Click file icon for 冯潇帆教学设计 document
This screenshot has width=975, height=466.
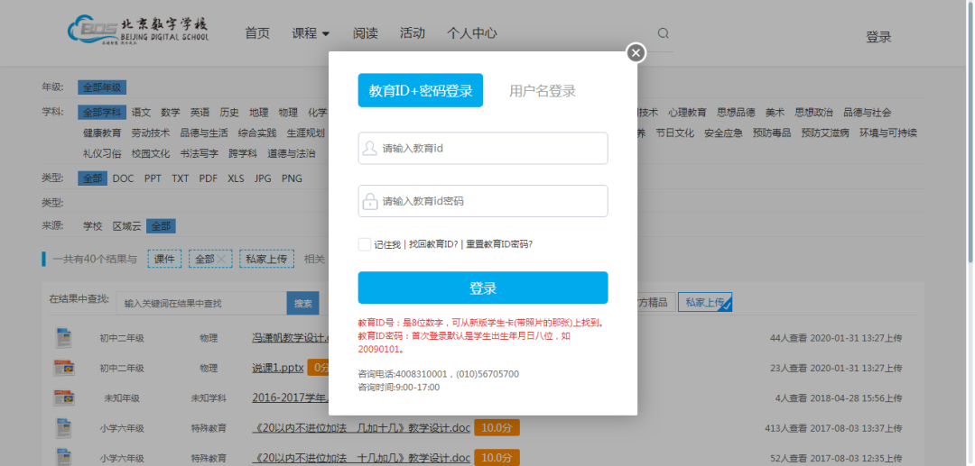(63, 338)
